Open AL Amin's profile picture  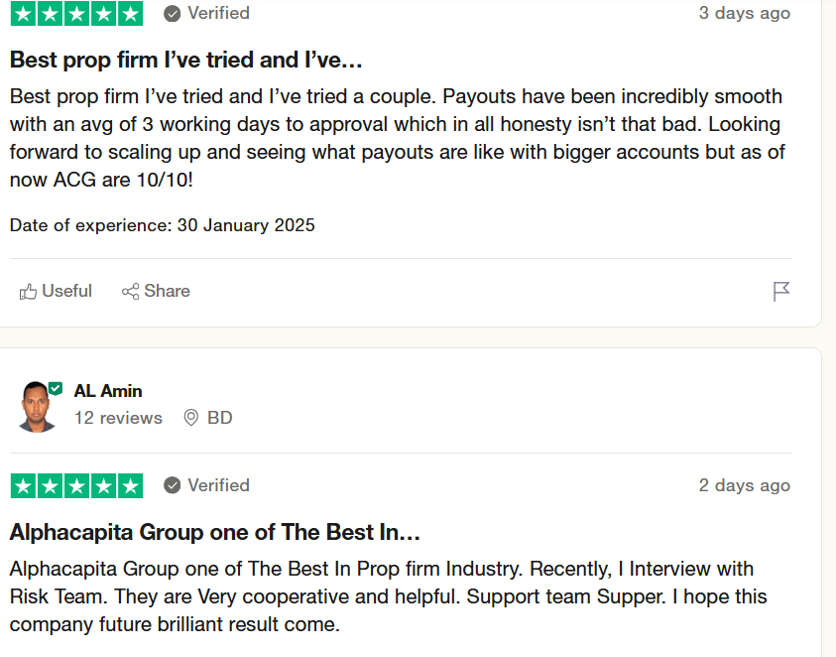[x=38, y=407]
